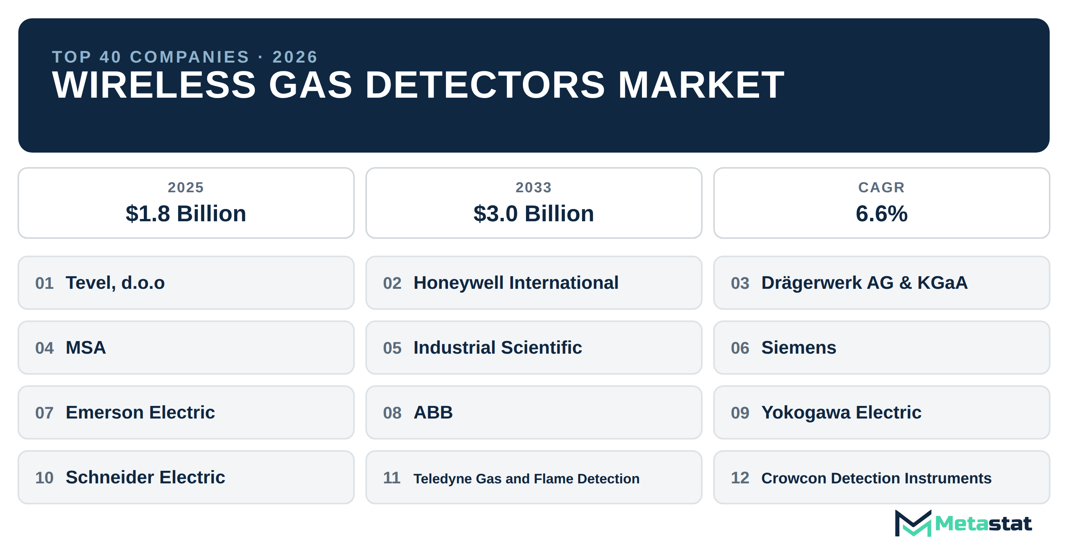
Task: Select the Yokogawa Electric entry
Action: [x=881, y=412]
